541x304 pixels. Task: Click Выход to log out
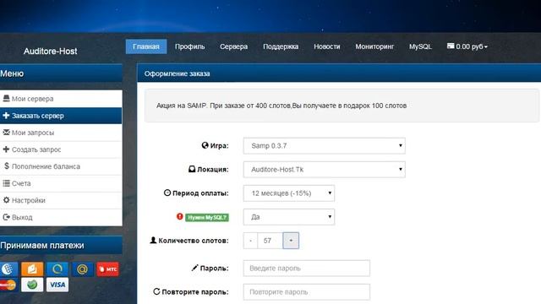tap(61, 217)
